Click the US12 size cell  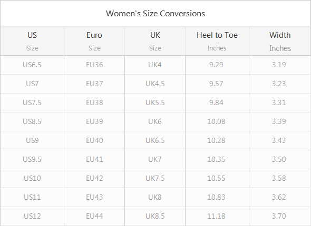[32, 216]
